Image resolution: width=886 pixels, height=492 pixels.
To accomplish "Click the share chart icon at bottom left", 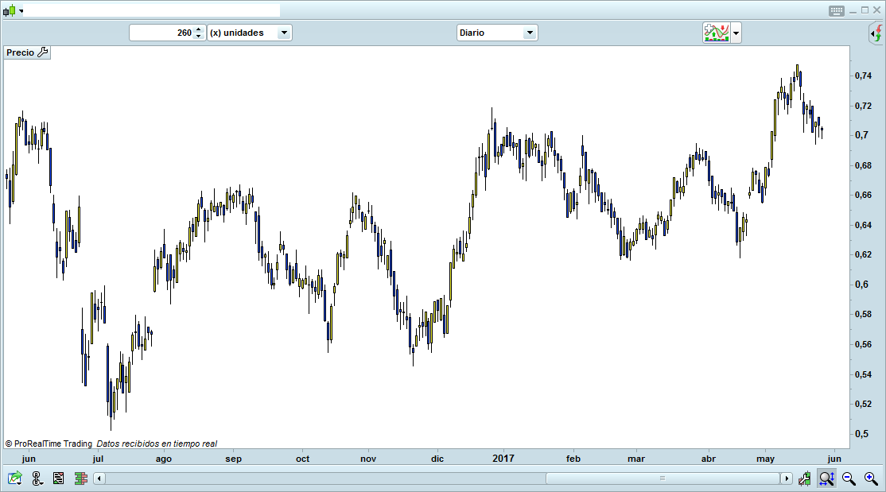I will pyautogui.click(x=14, y=478).
